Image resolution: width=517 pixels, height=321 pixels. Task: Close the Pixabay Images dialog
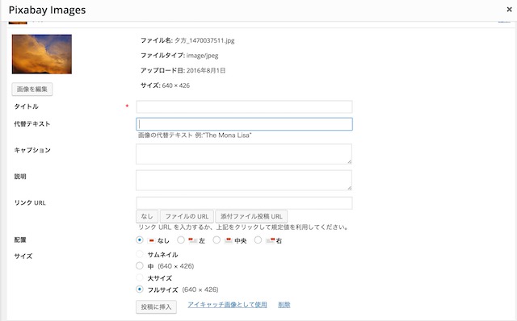click(509, 10)
